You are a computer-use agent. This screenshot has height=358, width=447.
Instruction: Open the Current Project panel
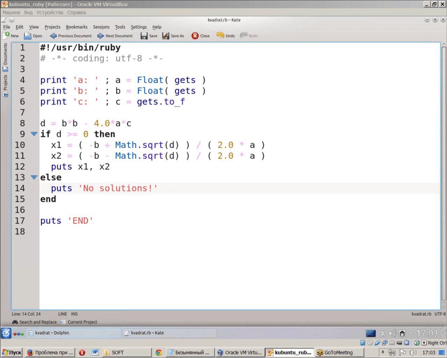pos(79,322)
